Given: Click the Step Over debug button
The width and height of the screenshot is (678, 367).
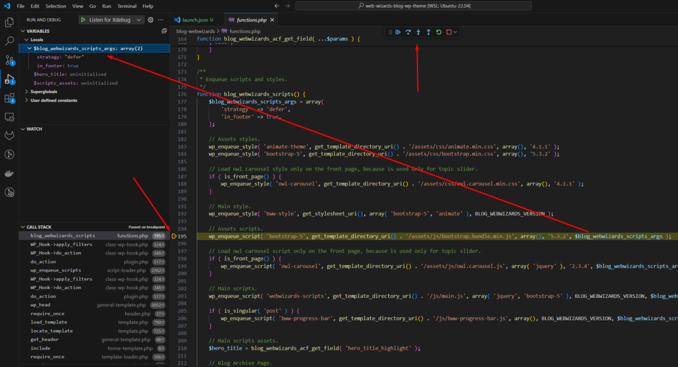Looking at the screenshot, I should pyautogui.click(x=408, y=32).
